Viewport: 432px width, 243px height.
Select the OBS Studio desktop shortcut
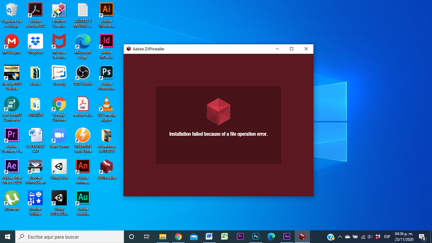[x=83, y=75]
